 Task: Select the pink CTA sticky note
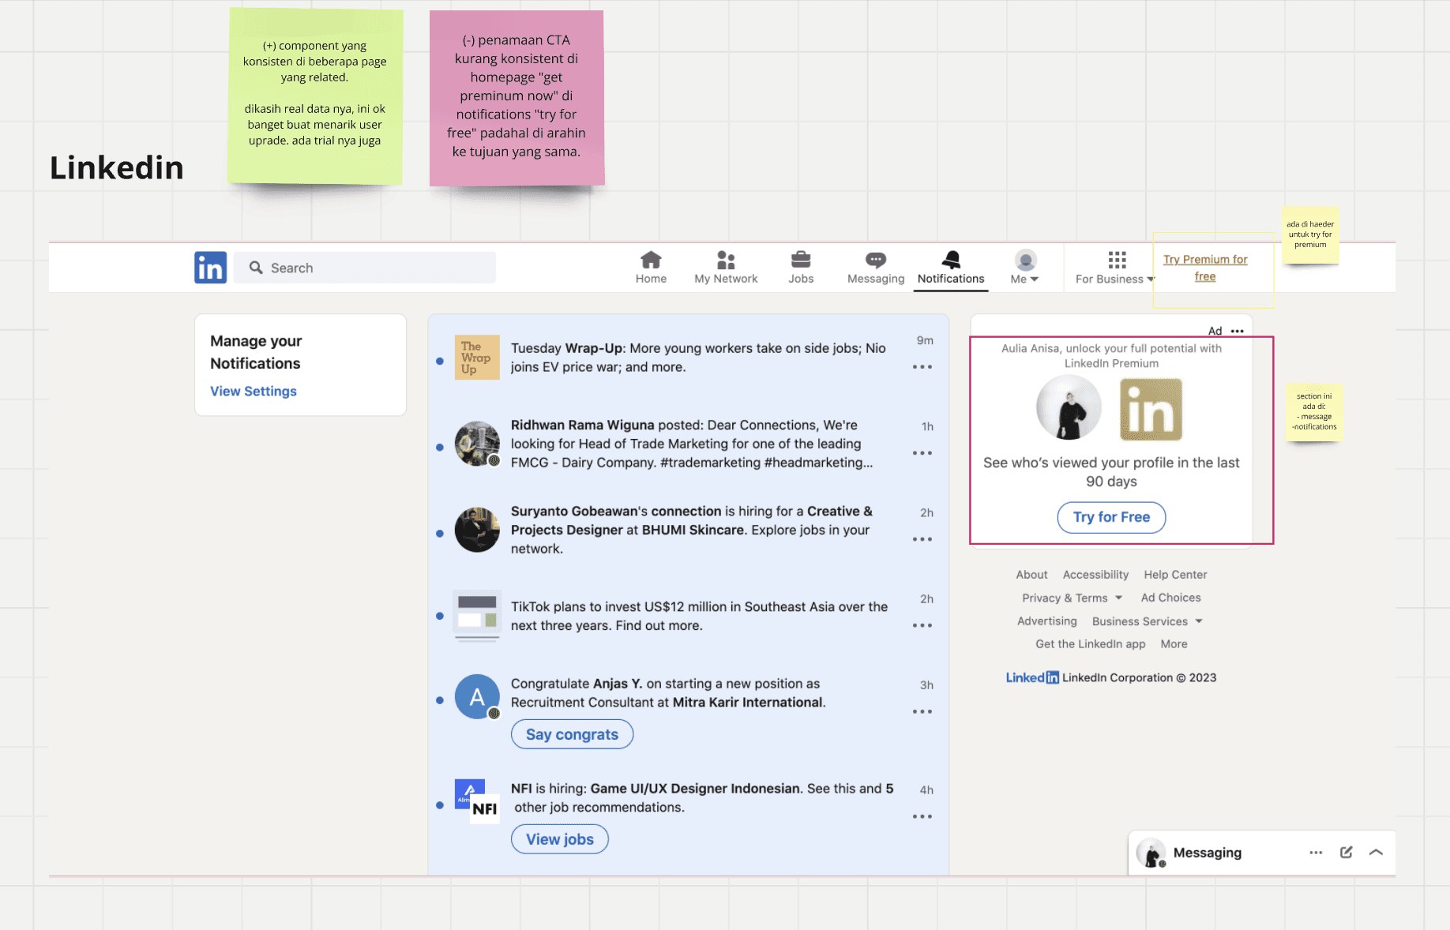pos(517,98)
